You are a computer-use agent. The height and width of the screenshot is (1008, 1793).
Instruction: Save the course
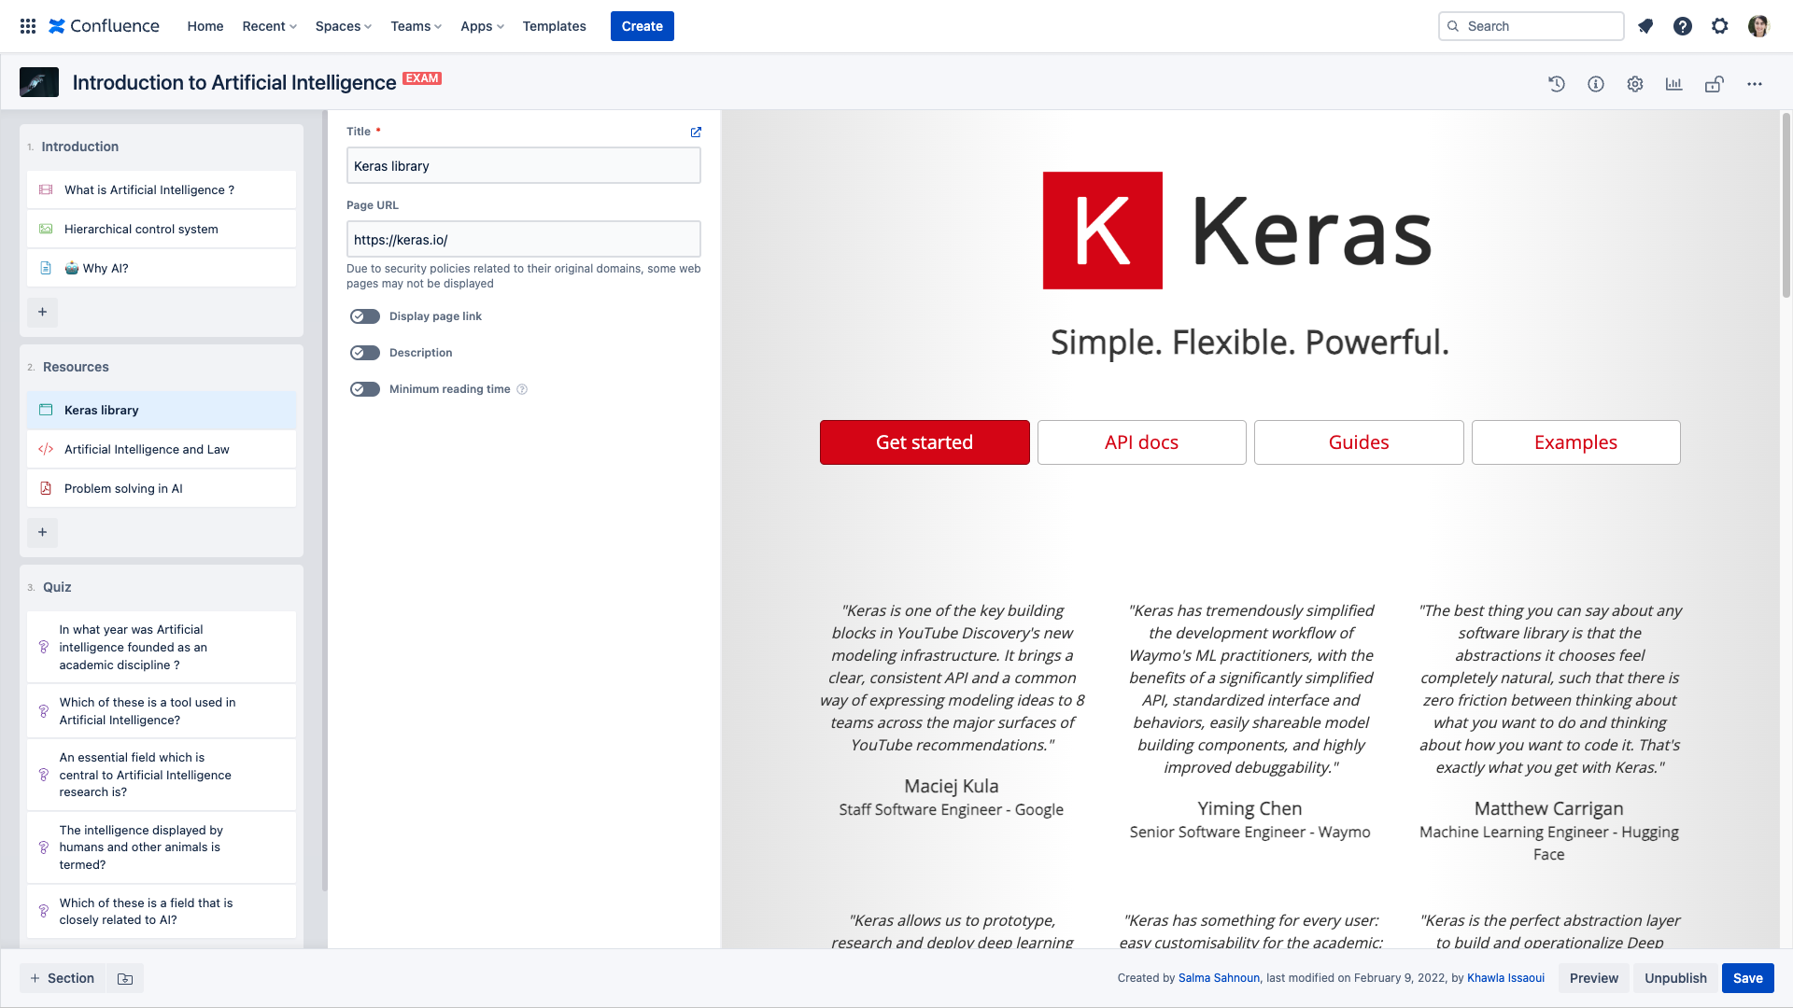click(1748, 978)
